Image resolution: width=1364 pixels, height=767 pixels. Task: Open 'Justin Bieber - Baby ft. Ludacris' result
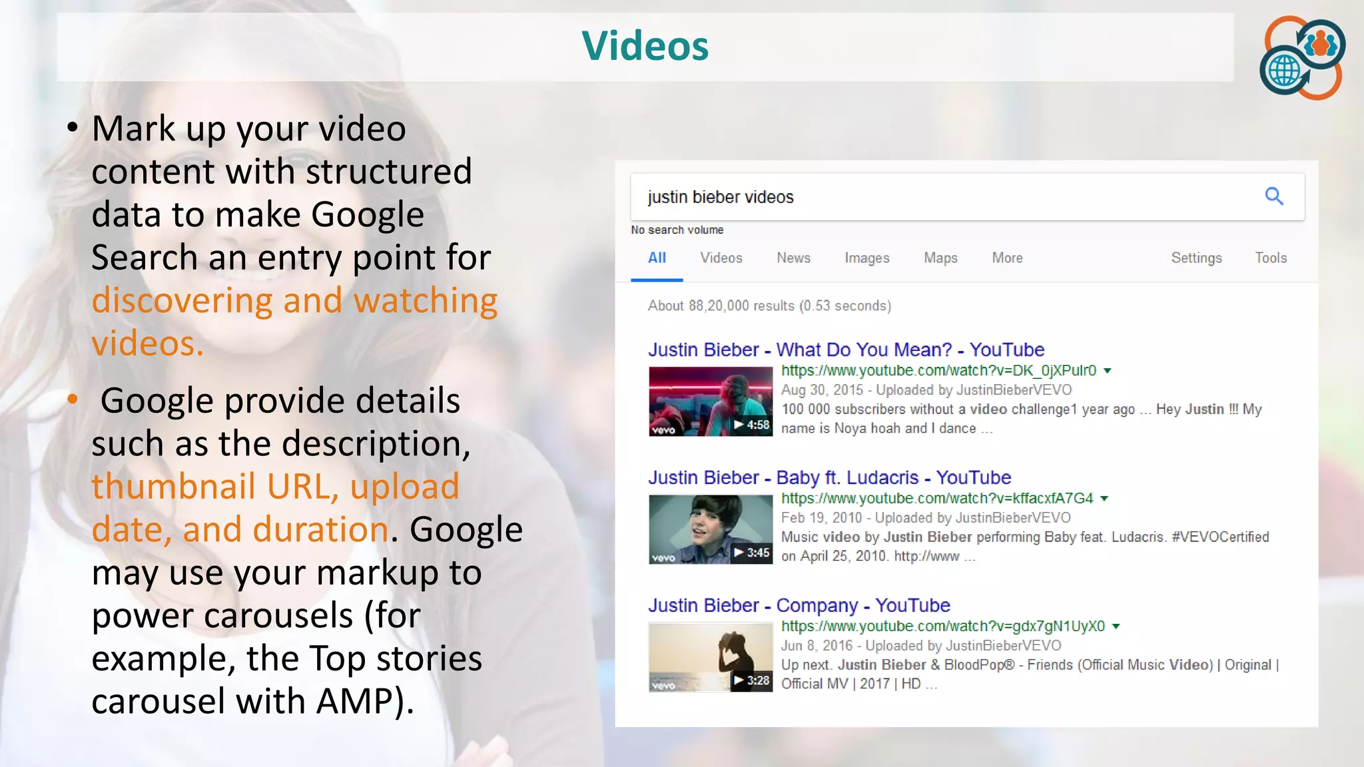click(829, 478)
